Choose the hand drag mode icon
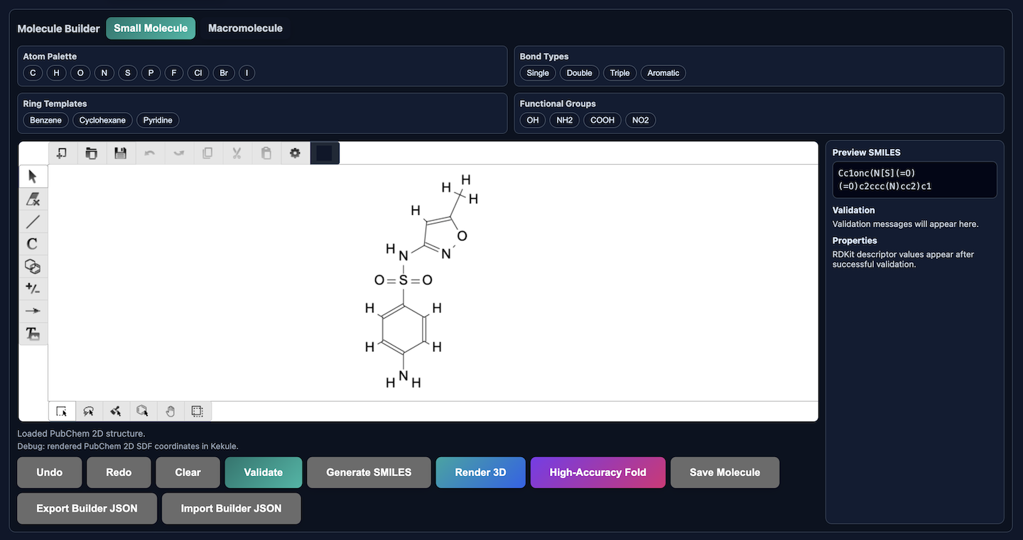This screenshot has height=540, width=1023. pos(170,411)
